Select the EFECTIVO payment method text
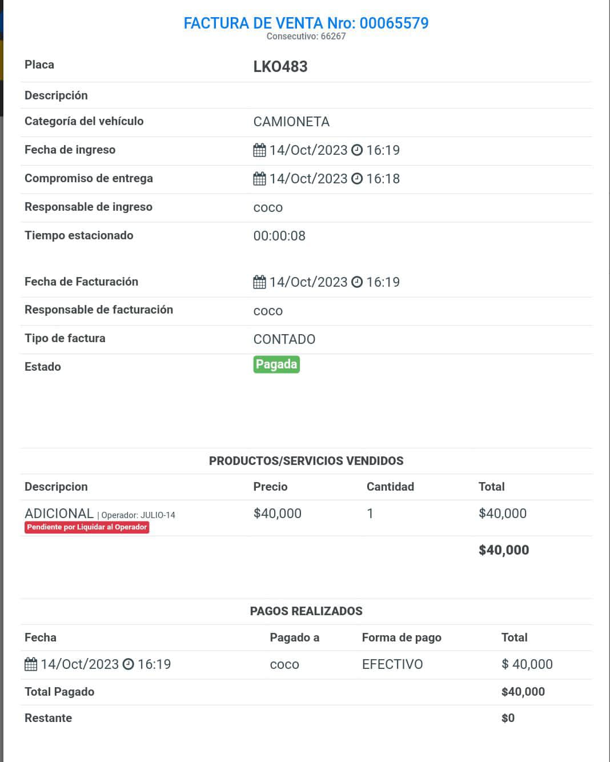This screenshot has width=610, height=762. tap(392, 664)
